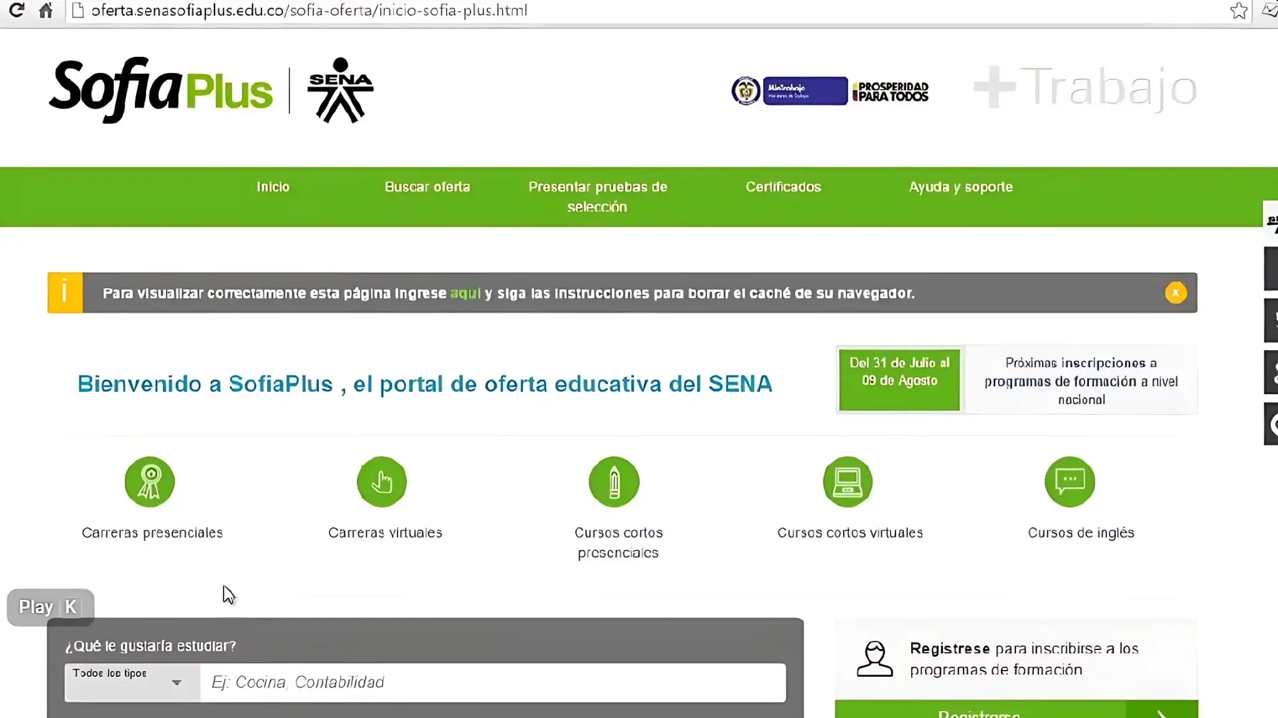Click the user silhouette icon beside Regístrese
Viewport: 1278px width, 718px height.
point(876,658)
